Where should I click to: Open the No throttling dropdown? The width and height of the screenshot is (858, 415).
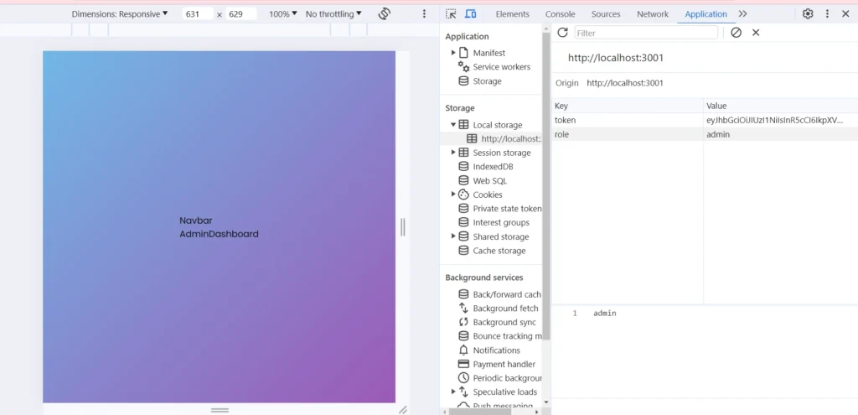coord(333,14)
